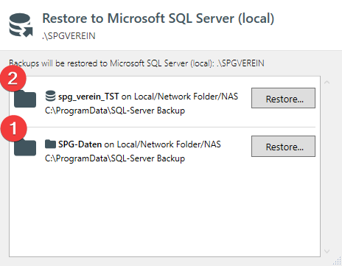The width and height of the screenshot is (342, 266).
Task: Select spg_verein_TST backup name text
Action: click(x=88, y=97)
